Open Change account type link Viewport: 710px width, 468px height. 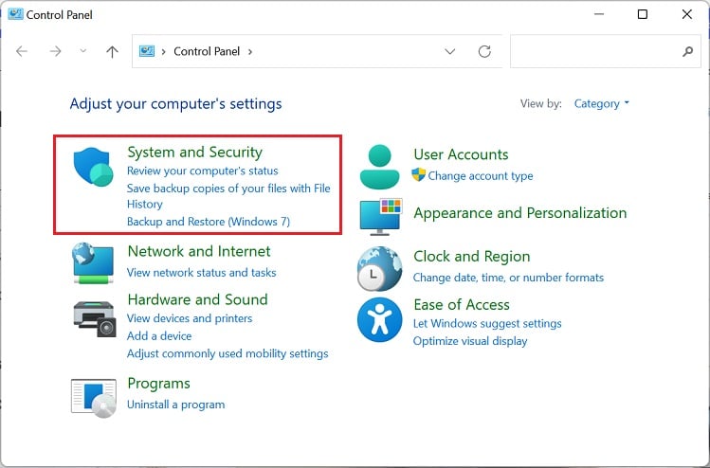480,176
